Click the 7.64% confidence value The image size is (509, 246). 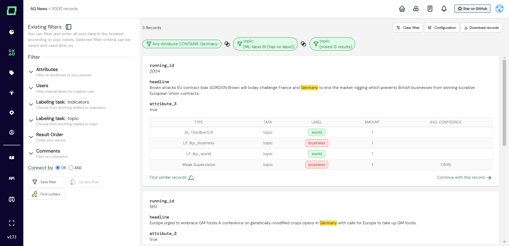pos(446,165)
